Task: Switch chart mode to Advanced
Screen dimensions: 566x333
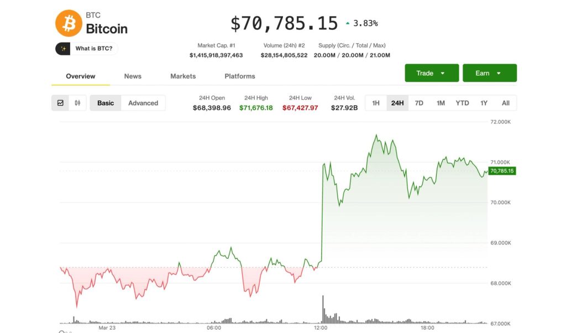Action: pyautogui.click(x=143, y=103)
